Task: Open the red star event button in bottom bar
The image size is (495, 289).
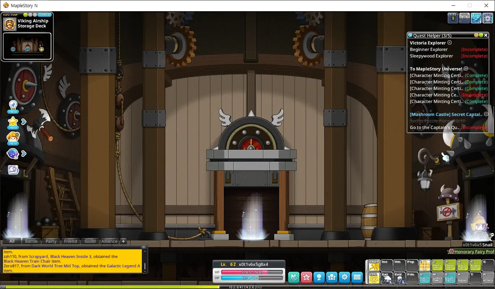Action: [x=306, y=277]
